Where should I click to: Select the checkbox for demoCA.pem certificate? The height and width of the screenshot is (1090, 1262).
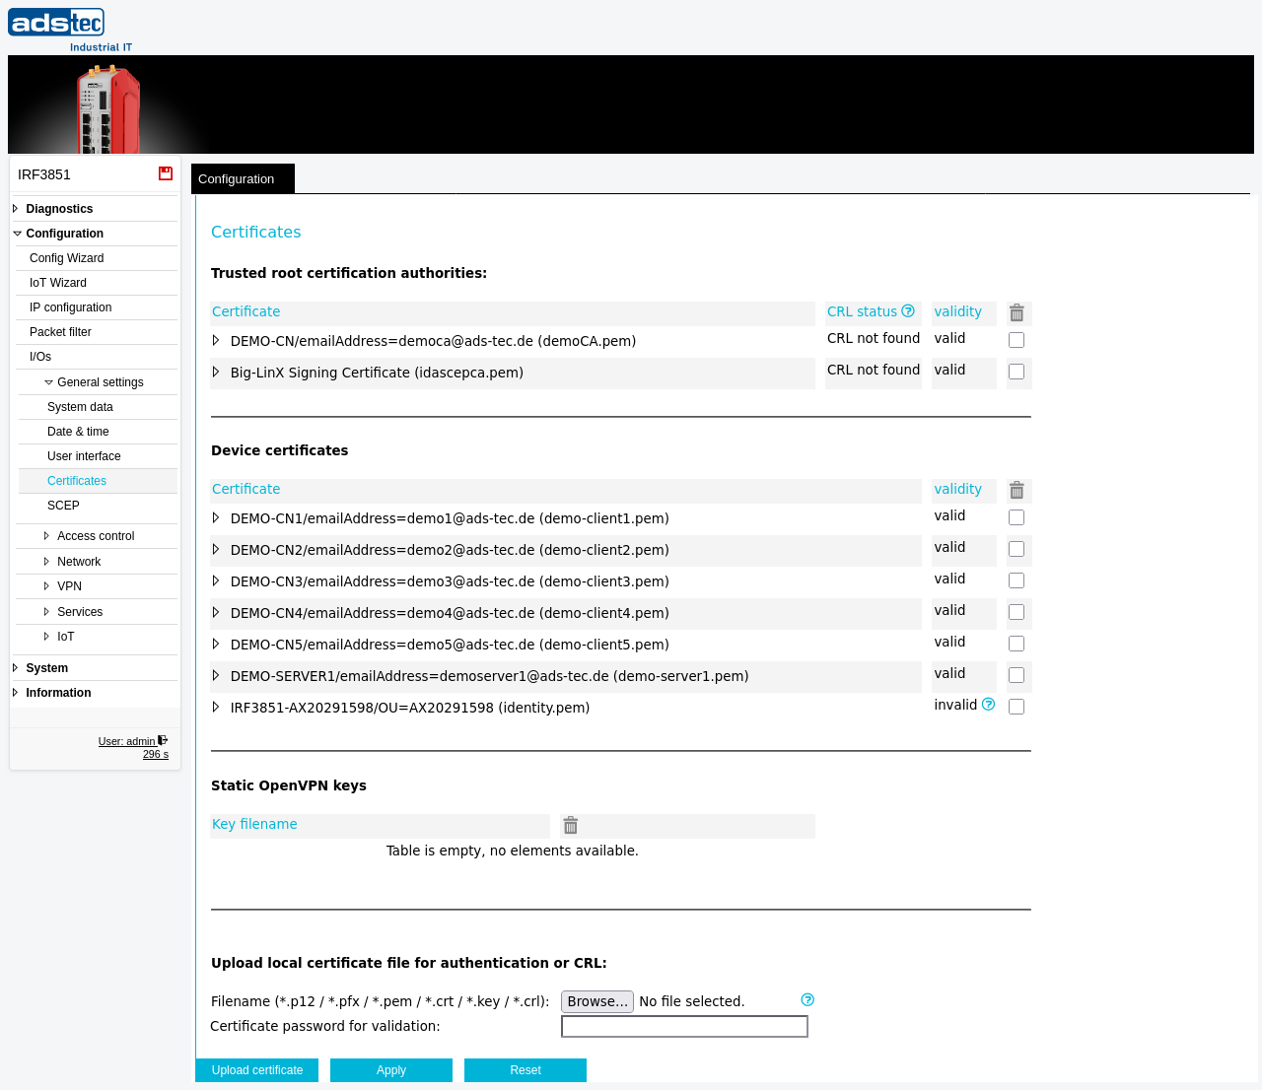click(1017, 340)
